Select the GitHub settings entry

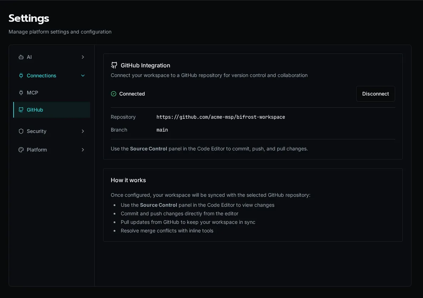click(51, 110)
